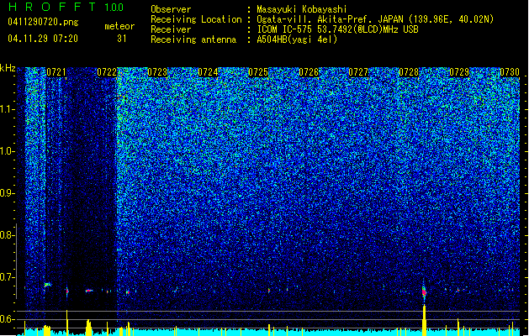Screen dimensions: 529x336
Task: Click the 0.8 kHz axis label
Action: (x=7, y=235)
